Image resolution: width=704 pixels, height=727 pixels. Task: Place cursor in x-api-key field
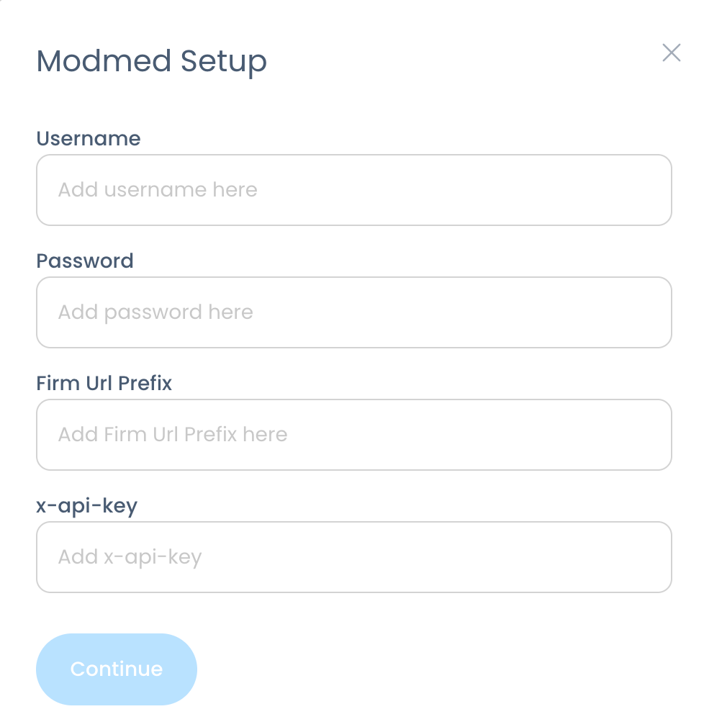354,557
